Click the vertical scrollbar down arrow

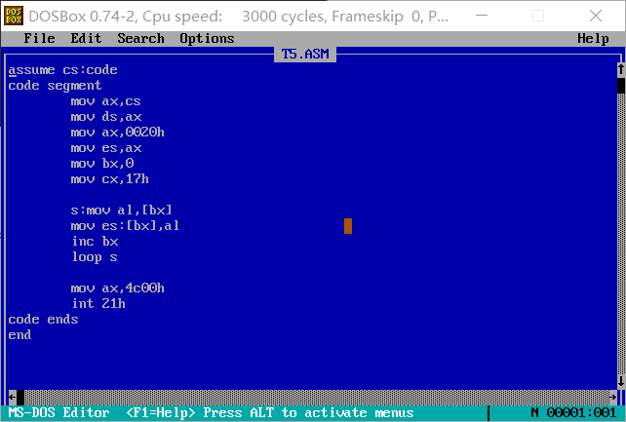[x=621, y=381]
